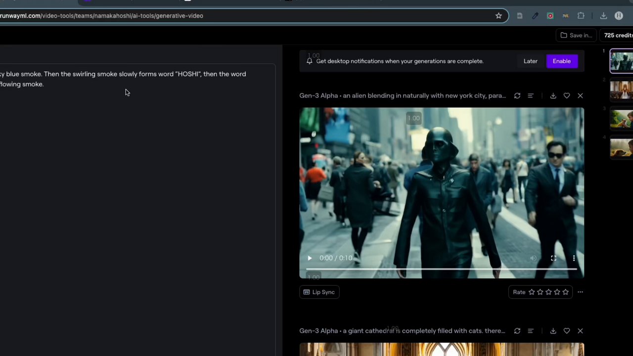Open the Chrome profile avatar

pyautogui.click(x=619, y=16)
